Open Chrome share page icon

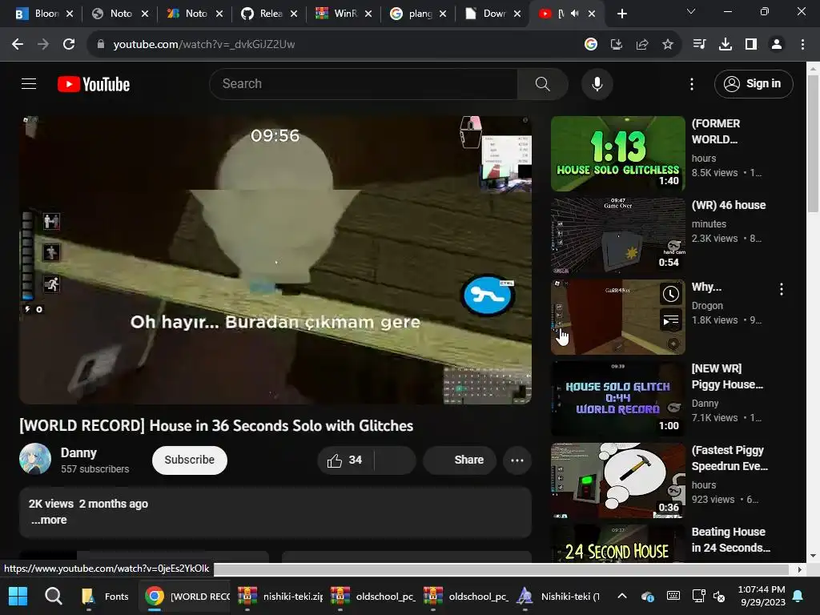tap(641, 45)
